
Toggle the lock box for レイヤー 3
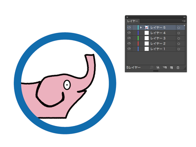[x=134, y=38]
